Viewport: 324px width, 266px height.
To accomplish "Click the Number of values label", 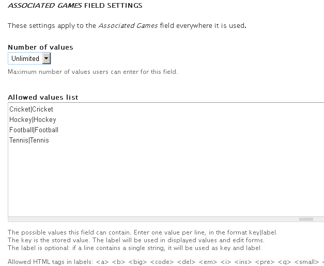I will pyautogui.click(x=40, y=47).
